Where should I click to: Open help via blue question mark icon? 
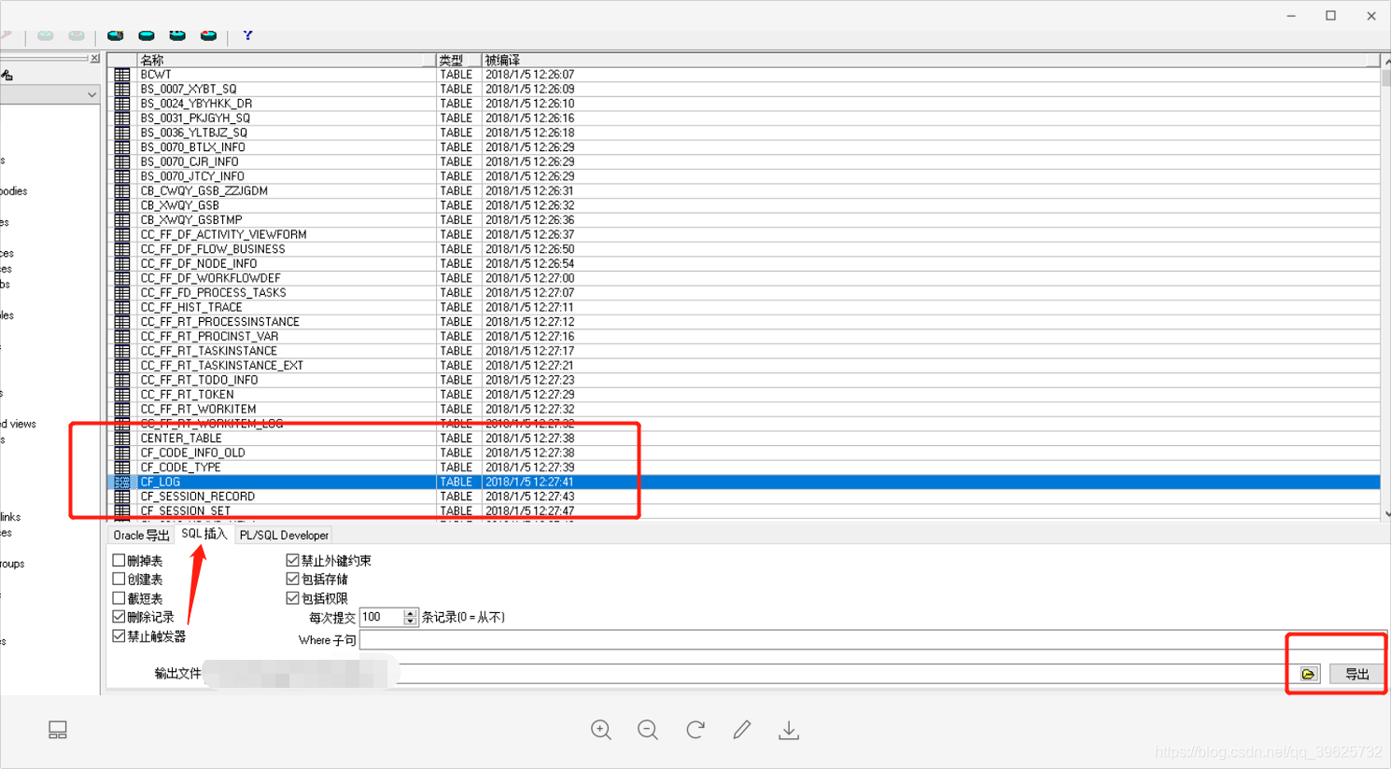click(247, 35)
